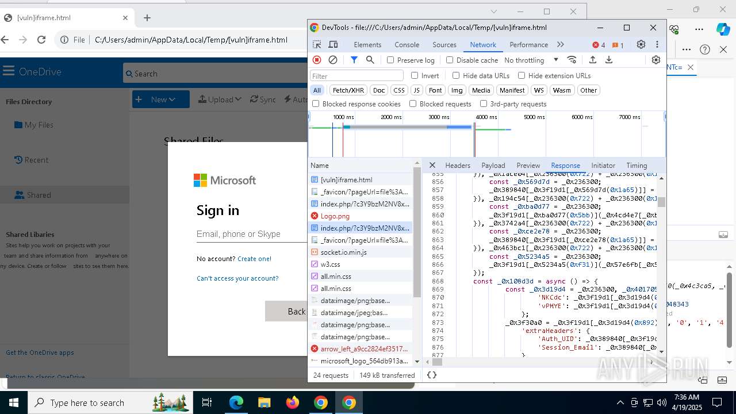Enable Preserve log checkbox
The height and width of the screenshot is (414, 736).
pos(390,60)
